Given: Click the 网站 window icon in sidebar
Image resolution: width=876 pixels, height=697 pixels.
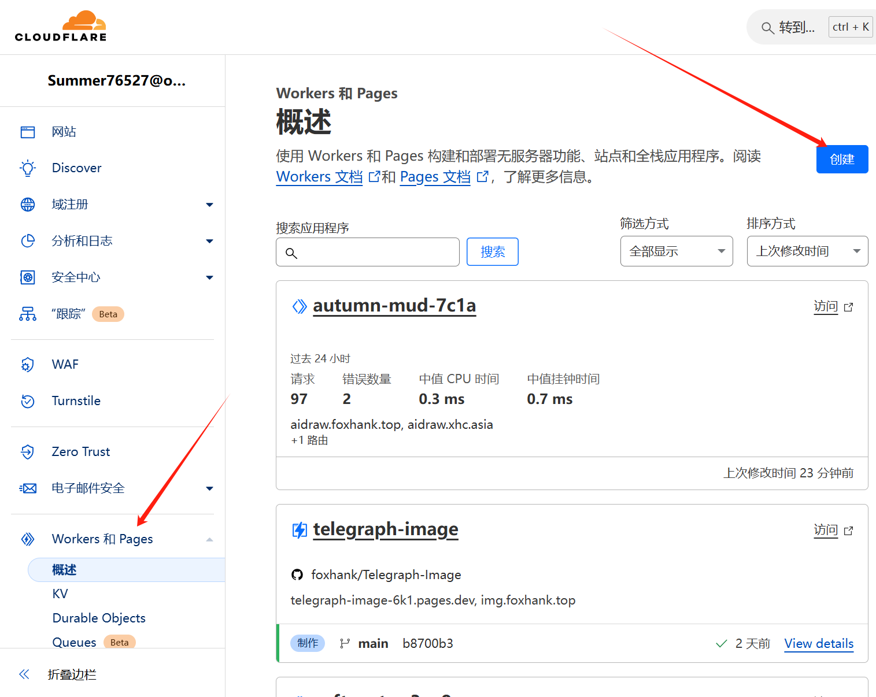Looking at the screenshot, I should pyautogui.click(x=28, y=132).
